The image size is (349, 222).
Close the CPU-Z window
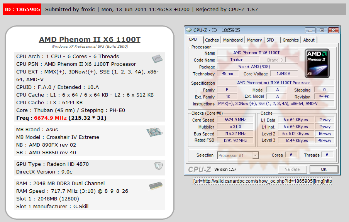click(333, 30)
